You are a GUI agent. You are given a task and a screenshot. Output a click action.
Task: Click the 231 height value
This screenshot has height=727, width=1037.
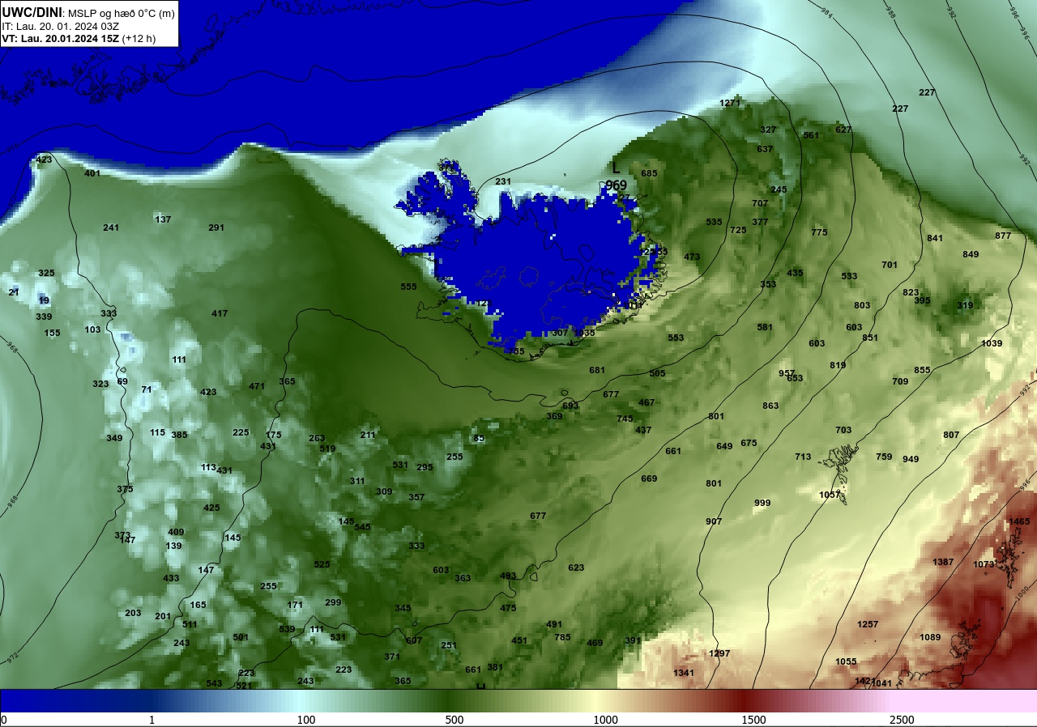point(503,181)
